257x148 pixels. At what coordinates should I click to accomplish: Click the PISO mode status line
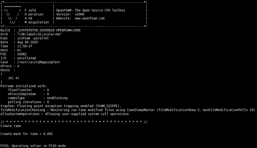coord(33,146)
